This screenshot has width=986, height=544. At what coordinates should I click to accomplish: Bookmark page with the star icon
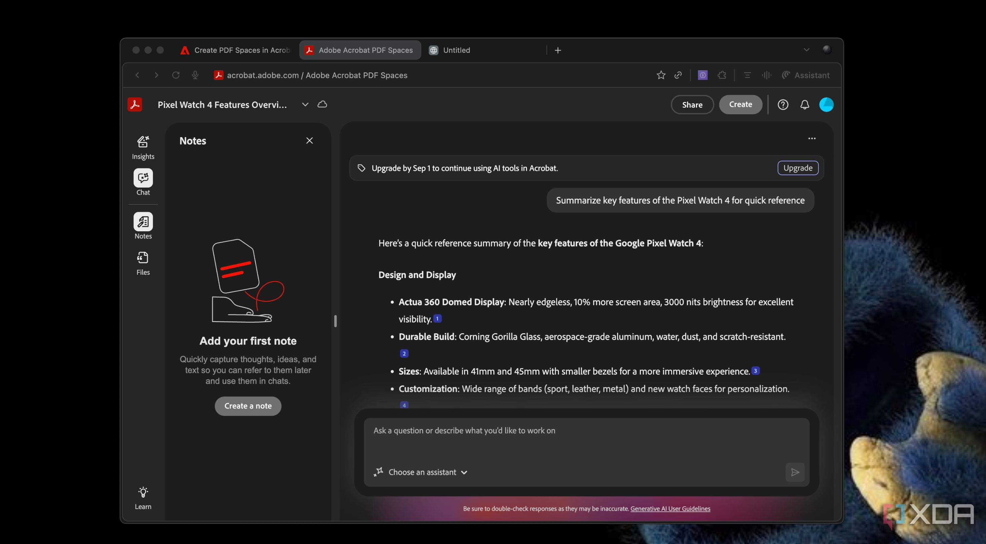[661, 75]
